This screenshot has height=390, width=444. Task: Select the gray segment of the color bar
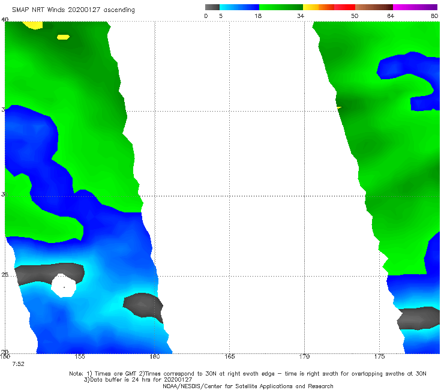pyautogui.click(x=212, y=7)
